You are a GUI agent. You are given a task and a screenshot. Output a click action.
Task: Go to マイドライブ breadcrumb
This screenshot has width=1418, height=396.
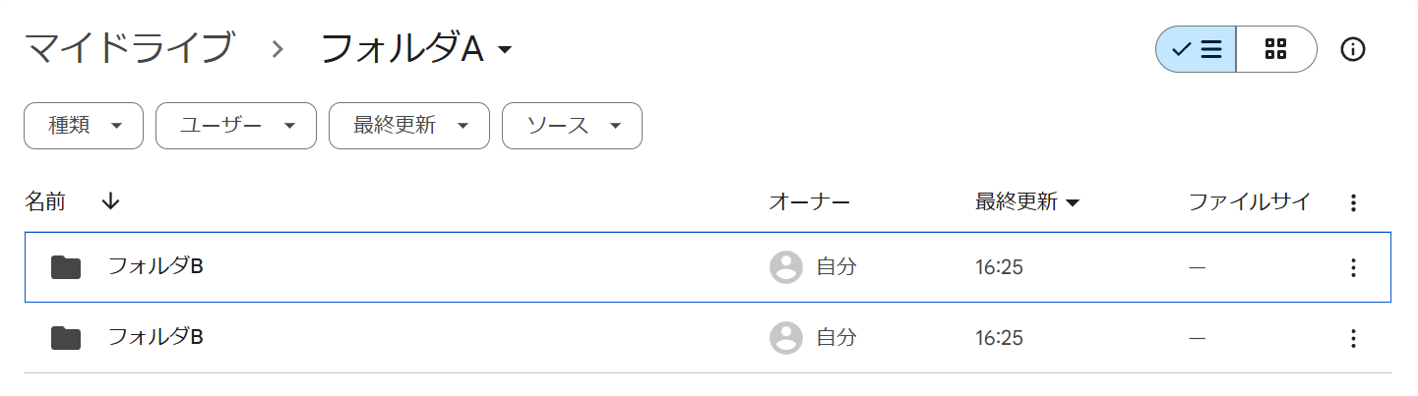(130, 48)
